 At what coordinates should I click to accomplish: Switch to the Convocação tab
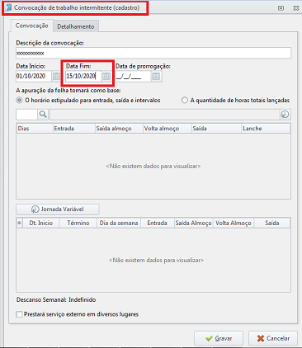[31, 26]
